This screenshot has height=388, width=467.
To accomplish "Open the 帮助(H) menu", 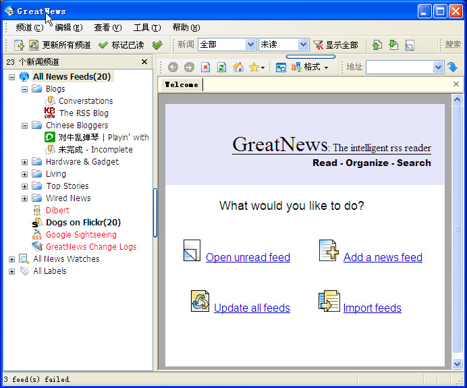I will click(x=186, y=28).
